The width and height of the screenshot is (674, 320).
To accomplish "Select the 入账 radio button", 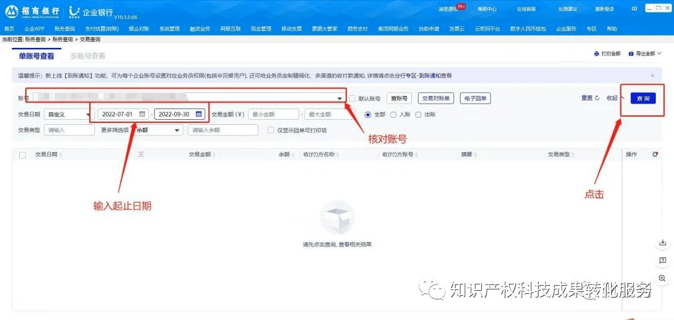I will point(393,115).
